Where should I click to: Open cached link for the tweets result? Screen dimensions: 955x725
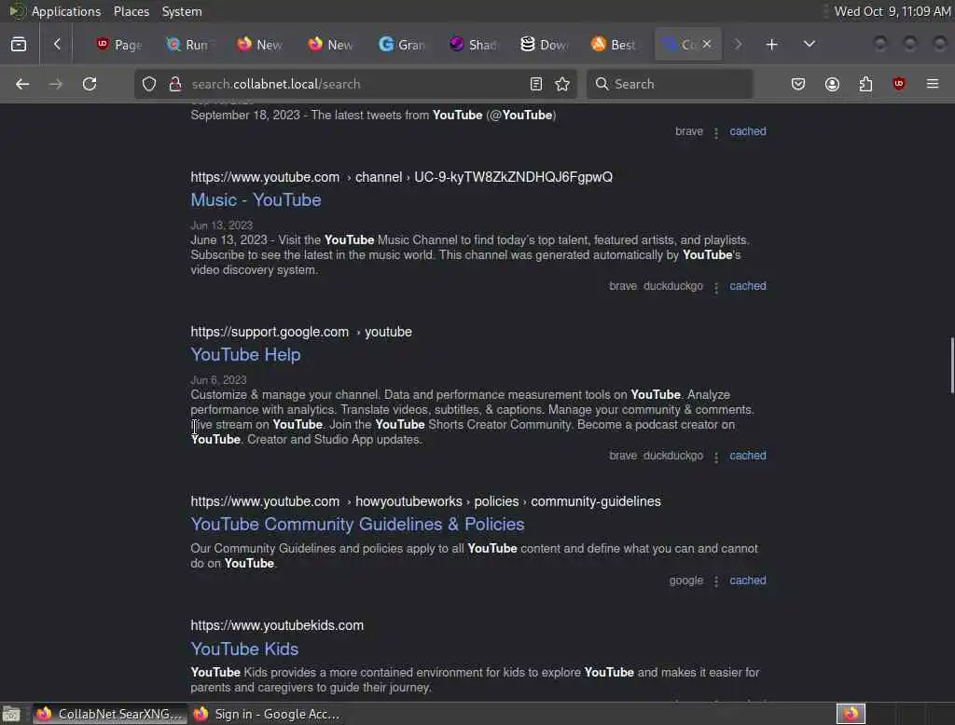[x=748, y=131]
